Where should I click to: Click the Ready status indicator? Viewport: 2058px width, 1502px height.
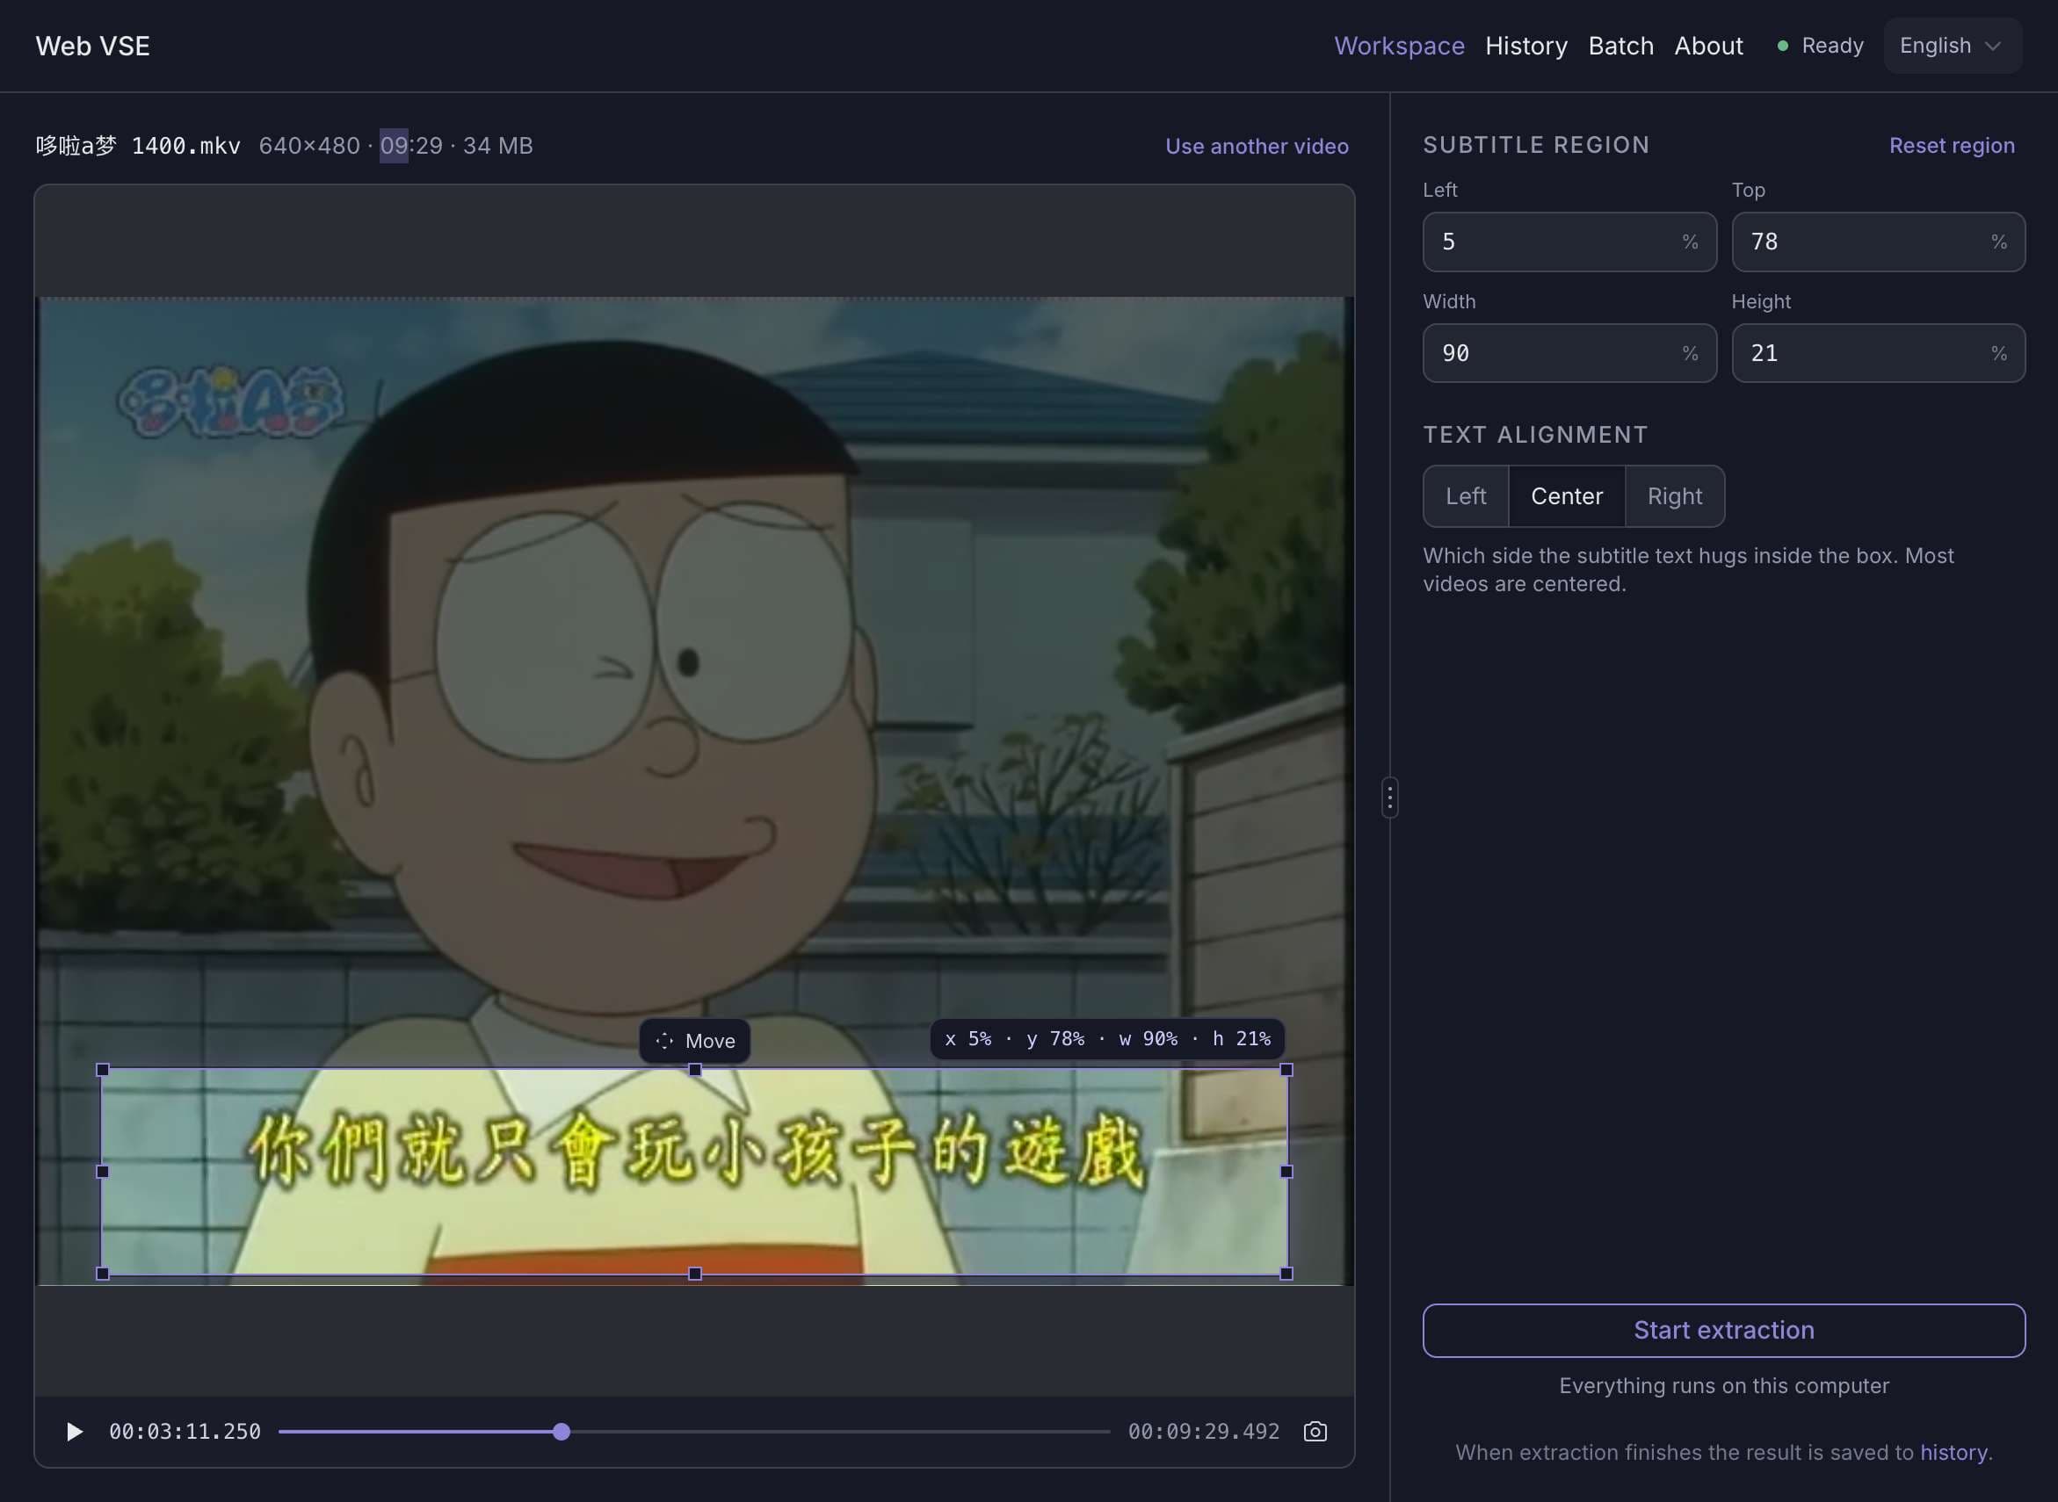coord(1821,46)
